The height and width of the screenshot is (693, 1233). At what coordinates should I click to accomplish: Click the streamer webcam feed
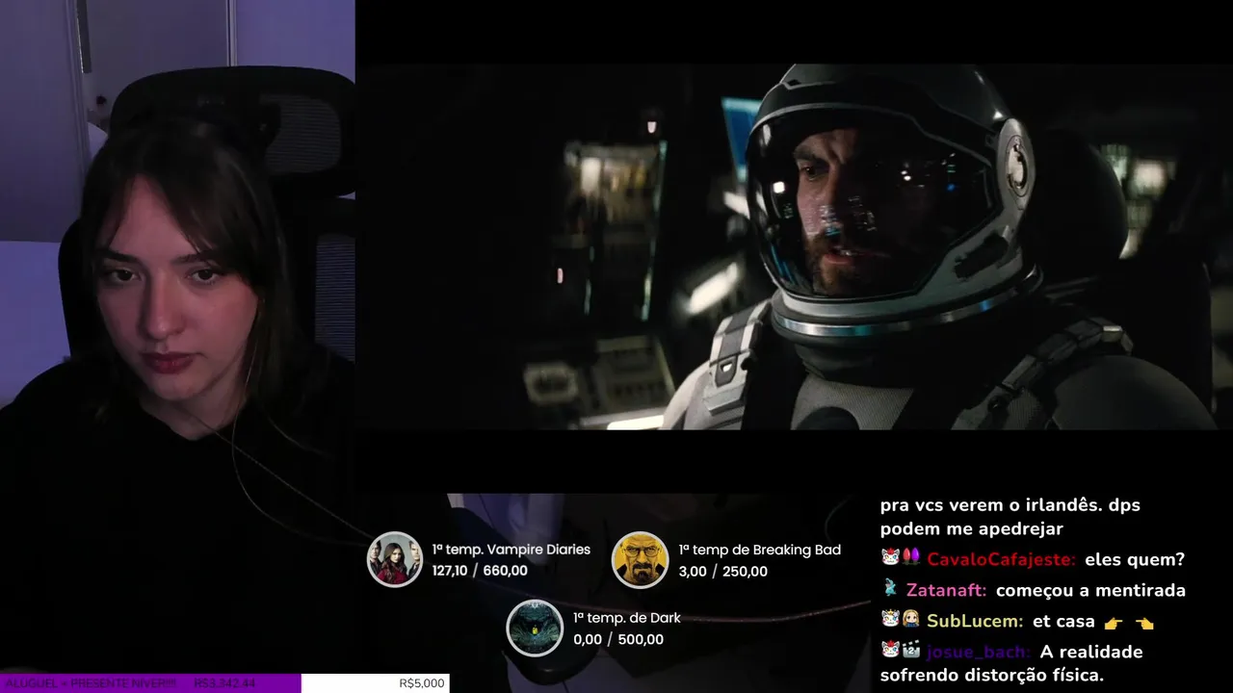177,337
